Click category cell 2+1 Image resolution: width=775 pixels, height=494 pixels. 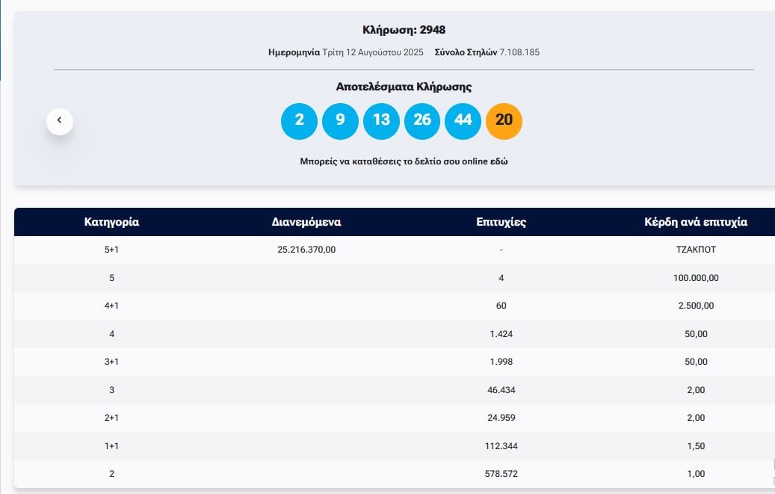click(111, 417)
